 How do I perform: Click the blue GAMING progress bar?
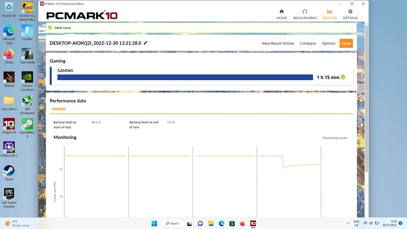click(x=185, y=77)
